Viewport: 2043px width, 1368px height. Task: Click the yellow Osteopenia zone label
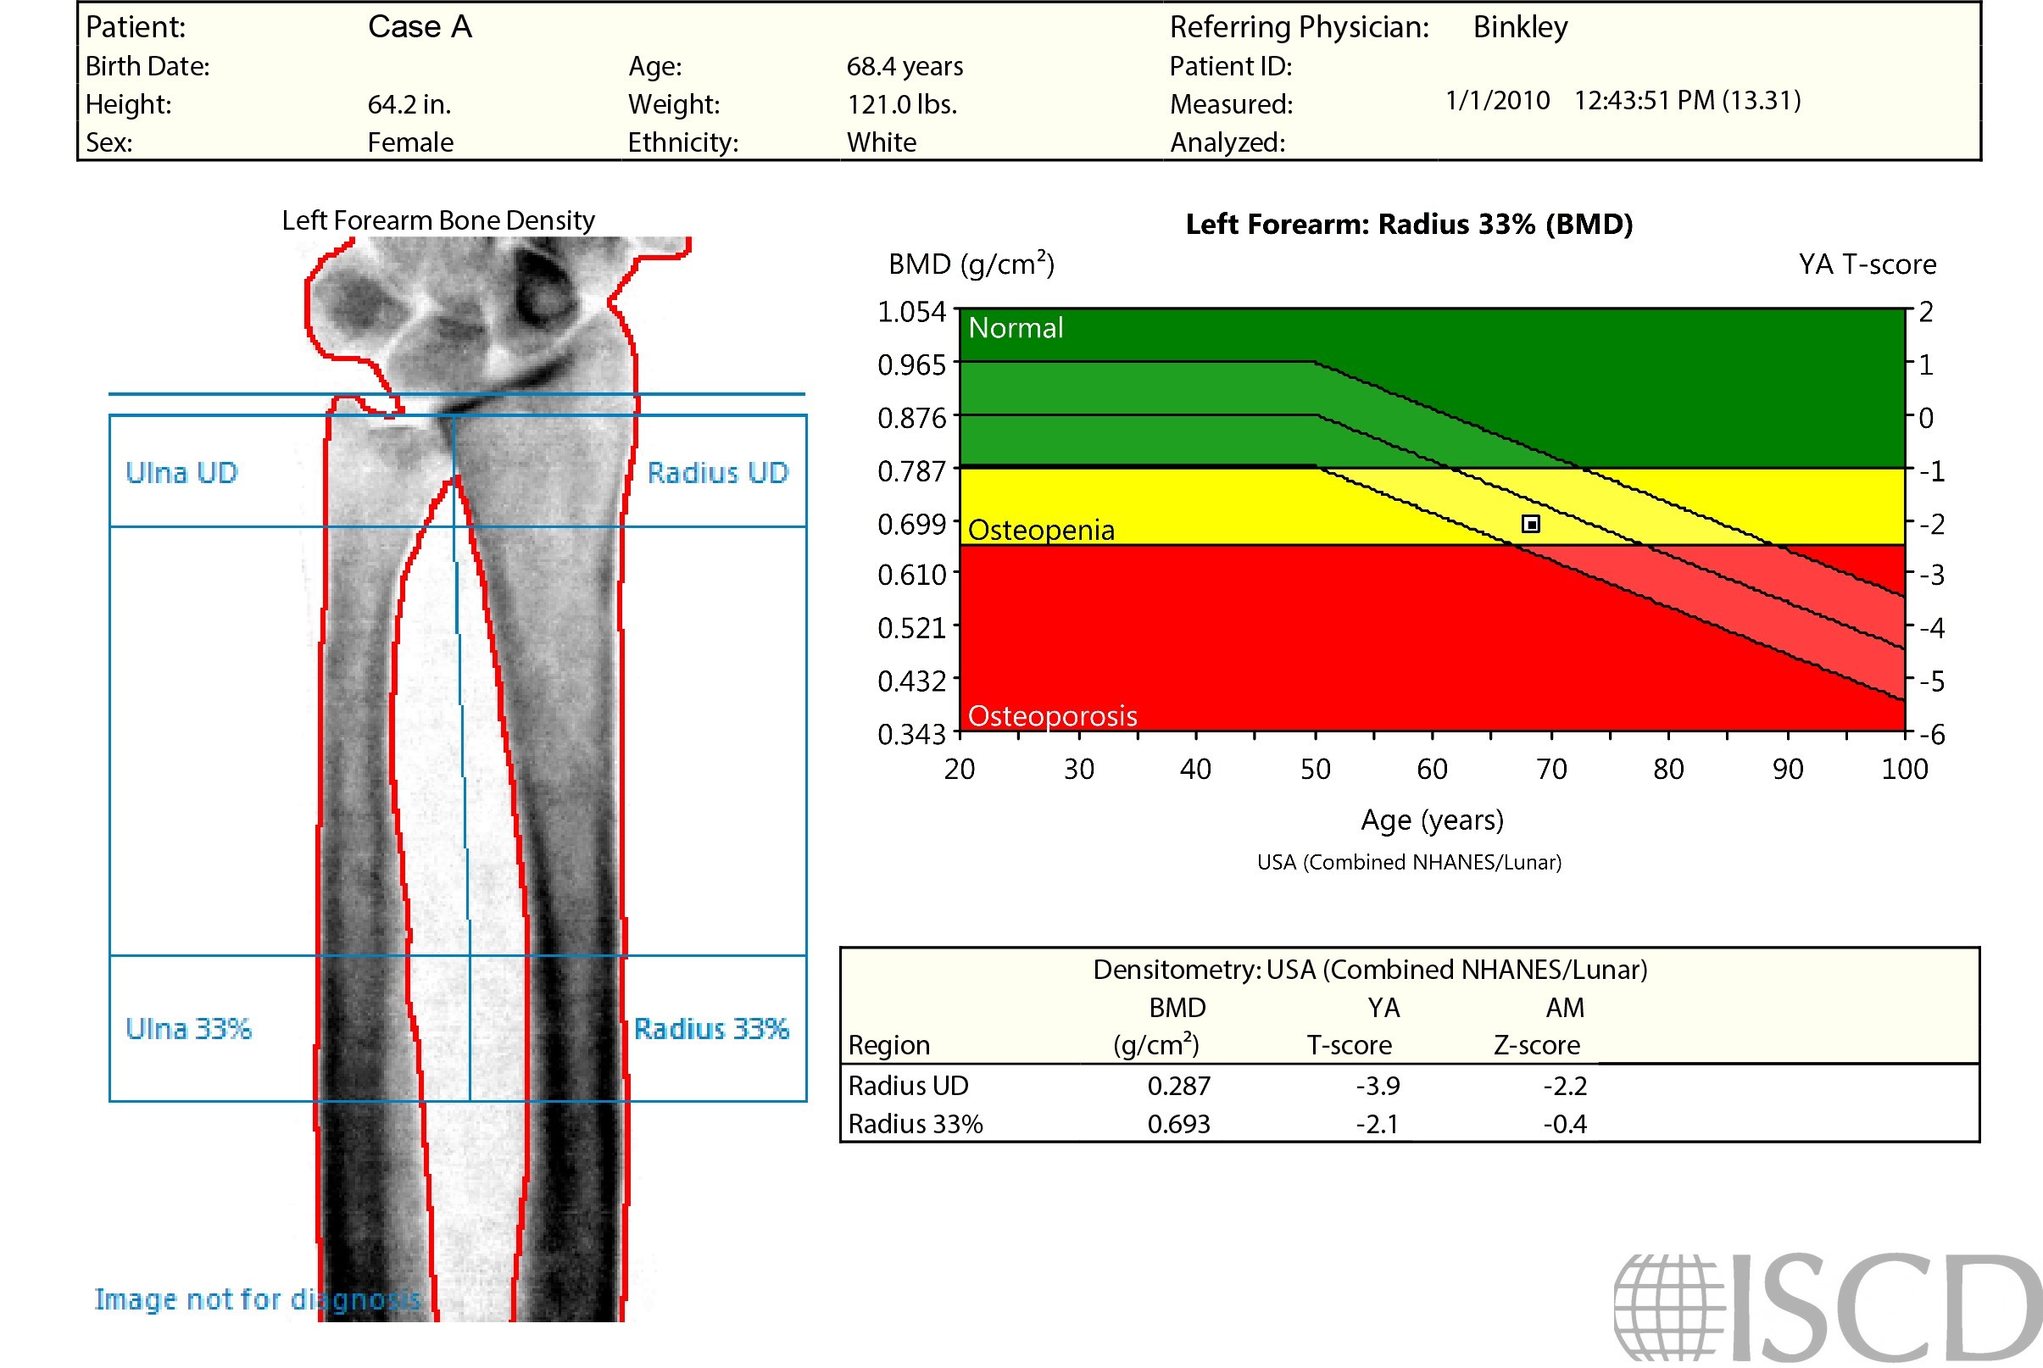pyautogui.click(x=1041, y=531)
